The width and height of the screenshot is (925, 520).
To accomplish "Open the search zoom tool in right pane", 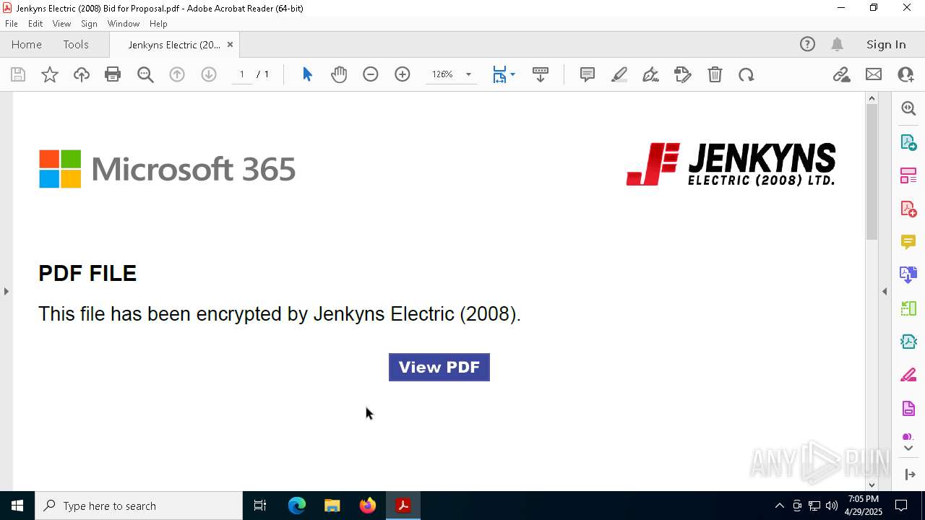I will point(908,108).
